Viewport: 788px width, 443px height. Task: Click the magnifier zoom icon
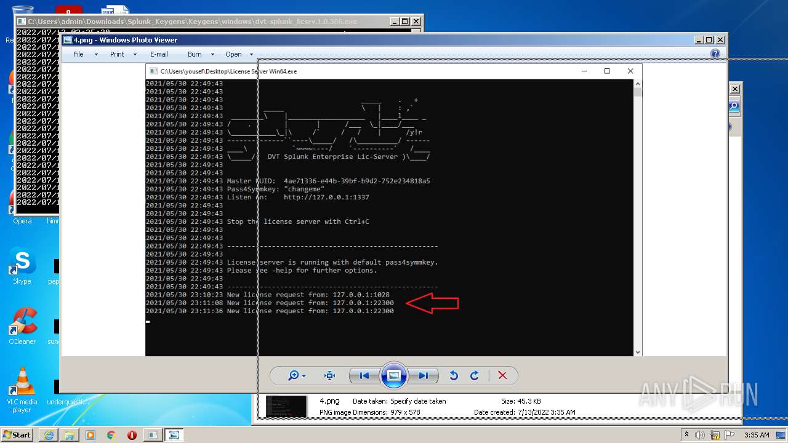(x=294, y=375)
